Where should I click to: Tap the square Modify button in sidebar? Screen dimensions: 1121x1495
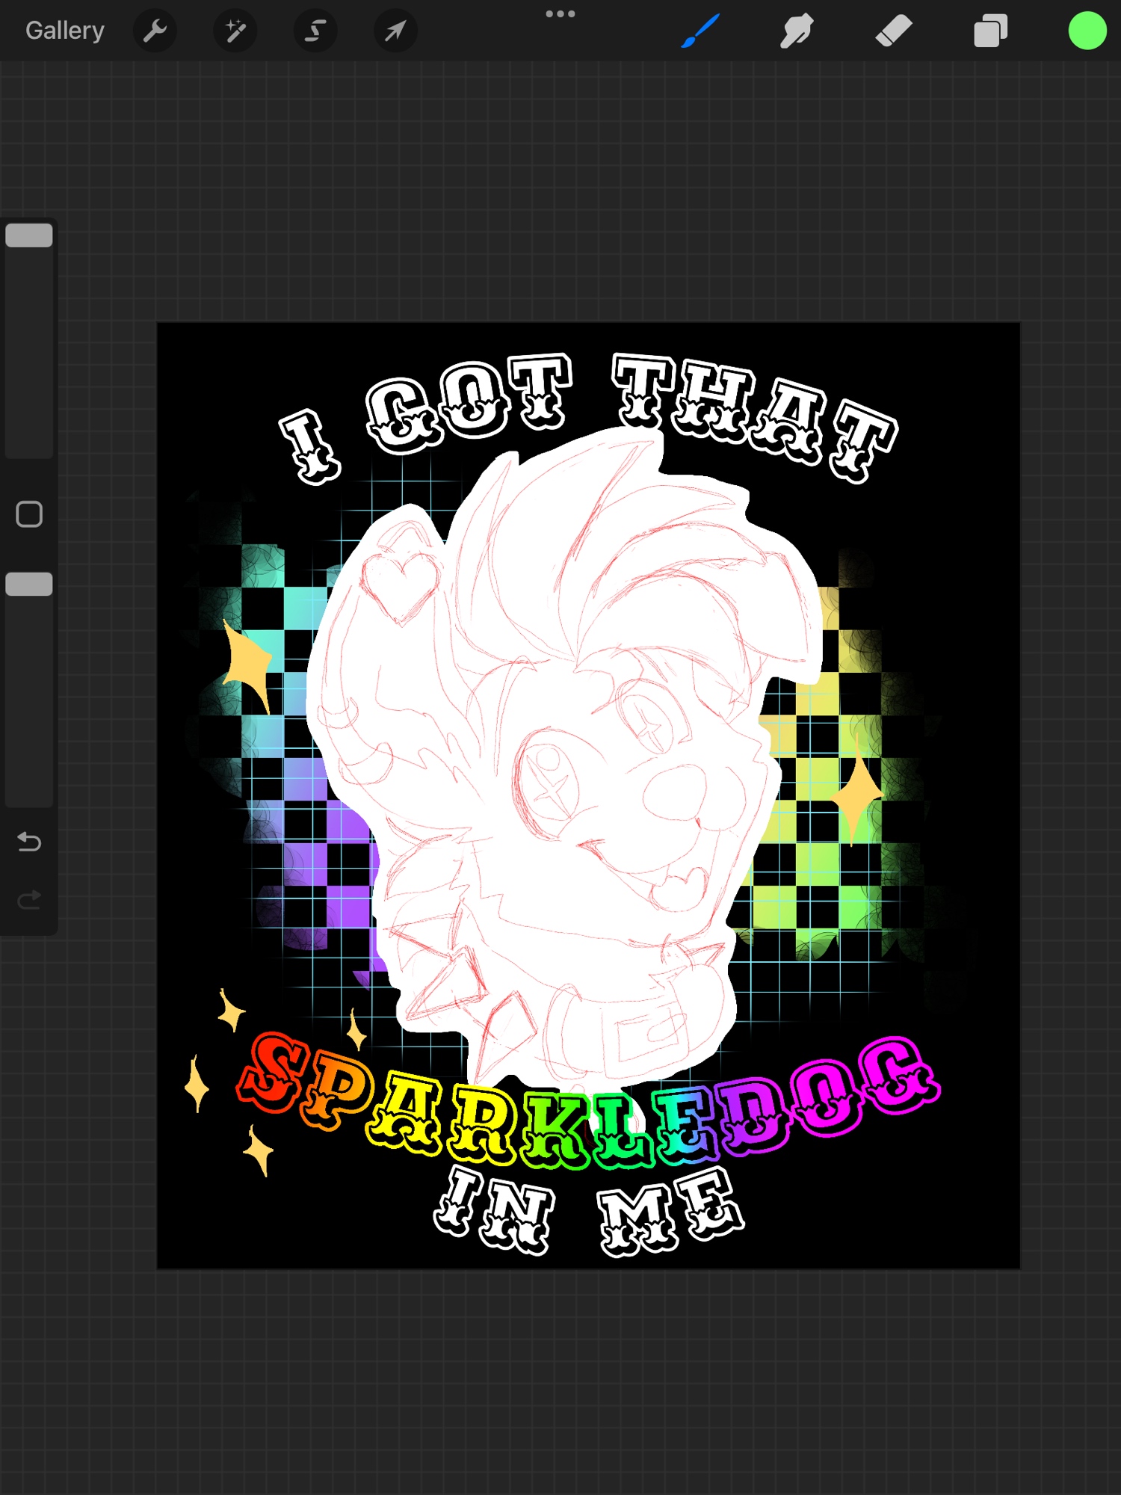(29, 514)
